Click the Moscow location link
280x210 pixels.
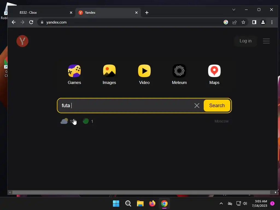[221, 121]
